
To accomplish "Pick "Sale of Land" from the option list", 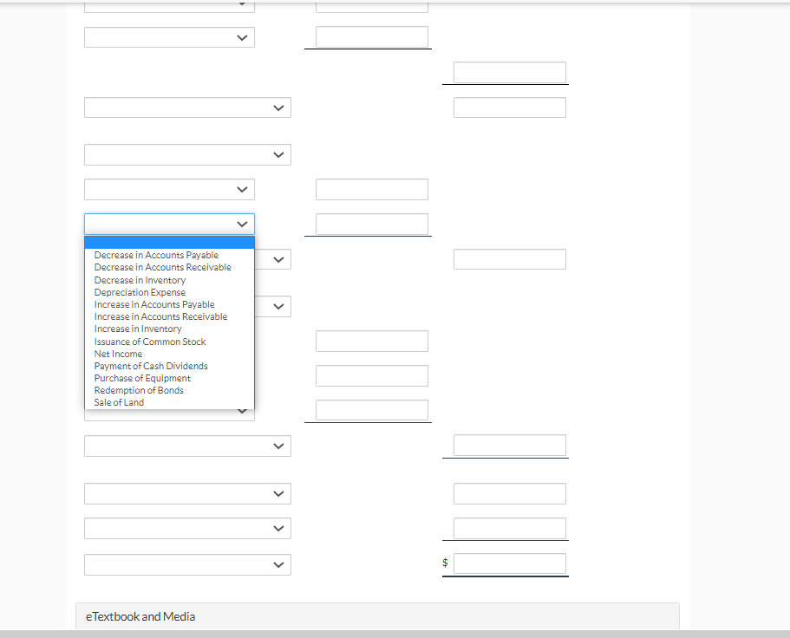I will click(x=119, y=402).
